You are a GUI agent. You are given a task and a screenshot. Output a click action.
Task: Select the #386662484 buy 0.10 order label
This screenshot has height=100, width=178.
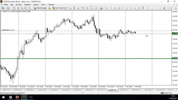(8, 30)
